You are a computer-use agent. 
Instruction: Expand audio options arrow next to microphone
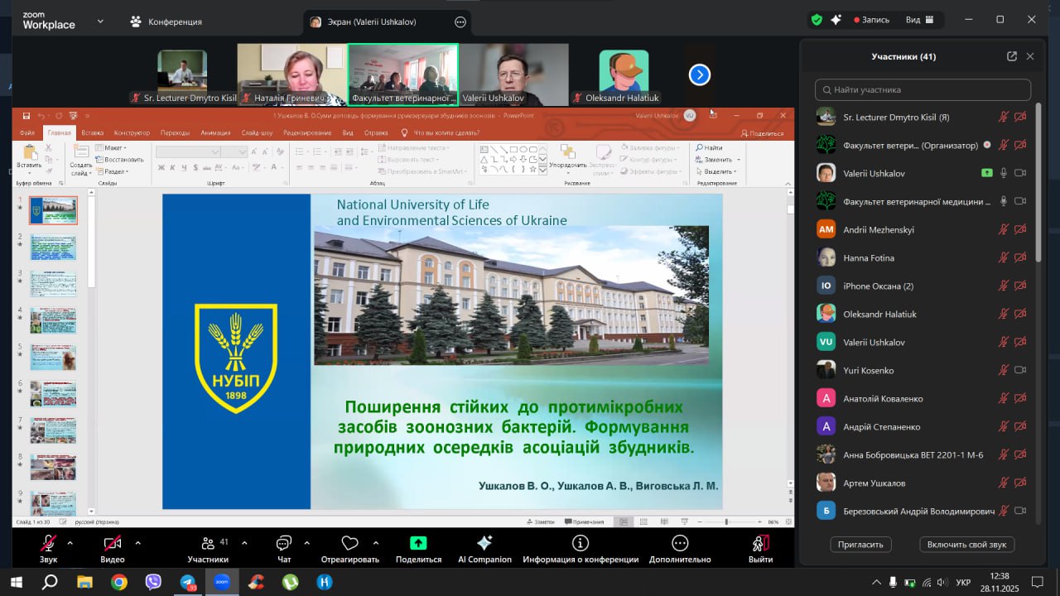pos(70,543)
